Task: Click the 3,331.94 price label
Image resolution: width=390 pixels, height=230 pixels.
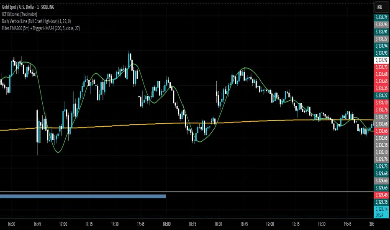Action: [381, 46]
